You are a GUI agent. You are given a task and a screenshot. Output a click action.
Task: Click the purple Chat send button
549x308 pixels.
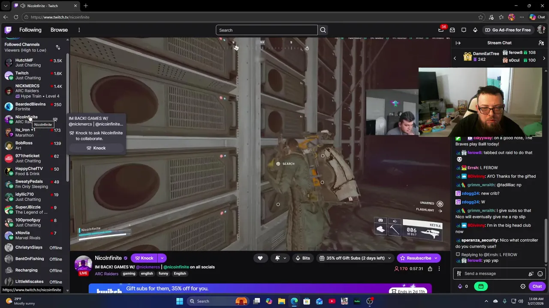(x=537, y=286)
